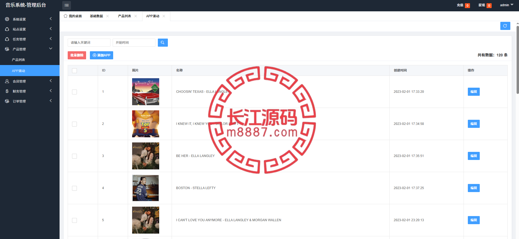Screen dimensions: 519x239
Task: Open the cover thumbnail for row ID 5
Action: (146, 220)
